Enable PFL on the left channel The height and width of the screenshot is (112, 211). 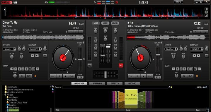click(89, 66)
